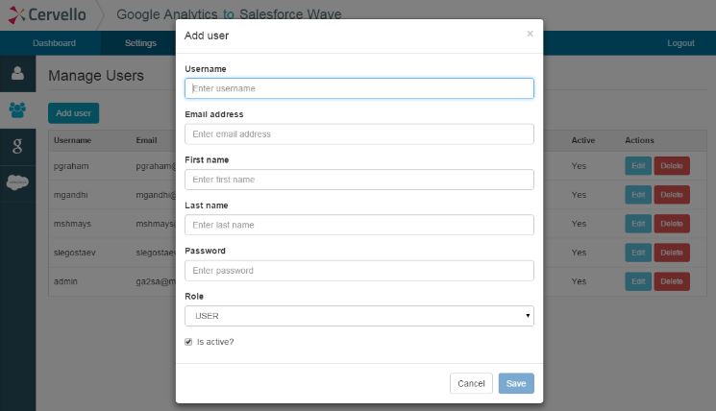This screenshot has width=716, height=411.
Task: Click the Last name input box
Action: pyautogui.click(x=358, y=225)
